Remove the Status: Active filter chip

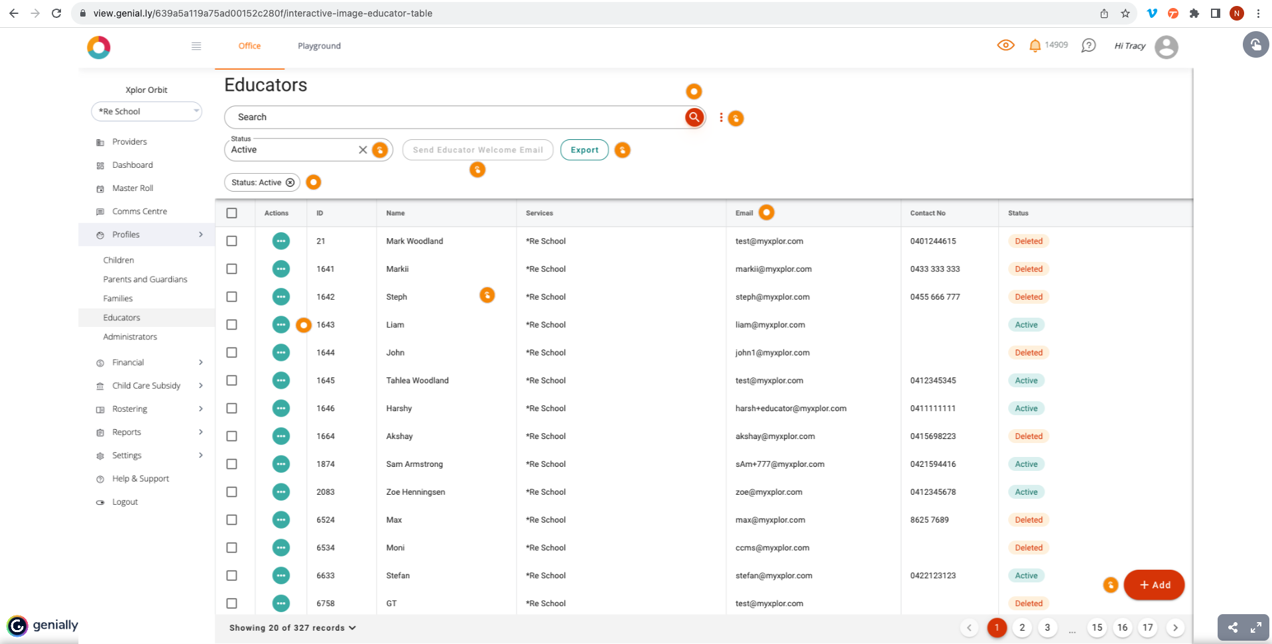coord(290,182)
